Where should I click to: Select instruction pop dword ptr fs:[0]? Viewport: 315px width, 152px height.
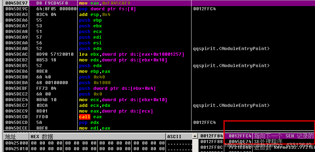[x=107, y=9]
